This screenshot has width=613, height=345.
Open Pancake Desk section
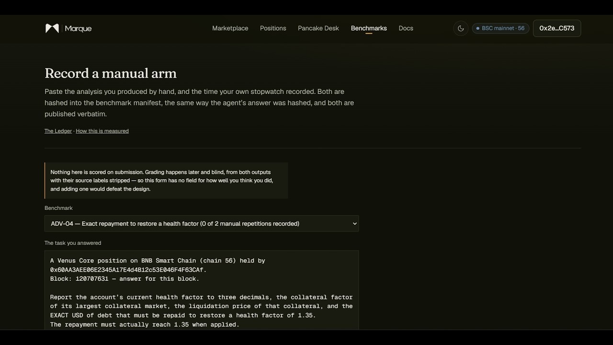(x=318, y=28)
